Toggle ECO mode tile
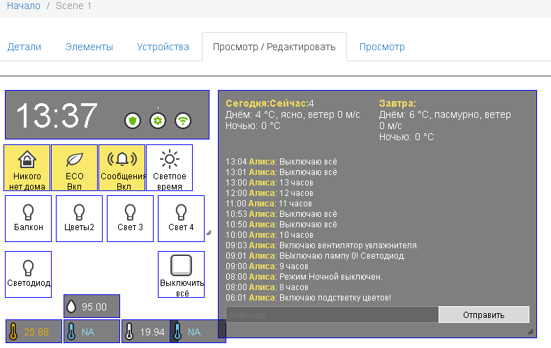The width and height of the screenshot is (551, 348). point(74,168)
